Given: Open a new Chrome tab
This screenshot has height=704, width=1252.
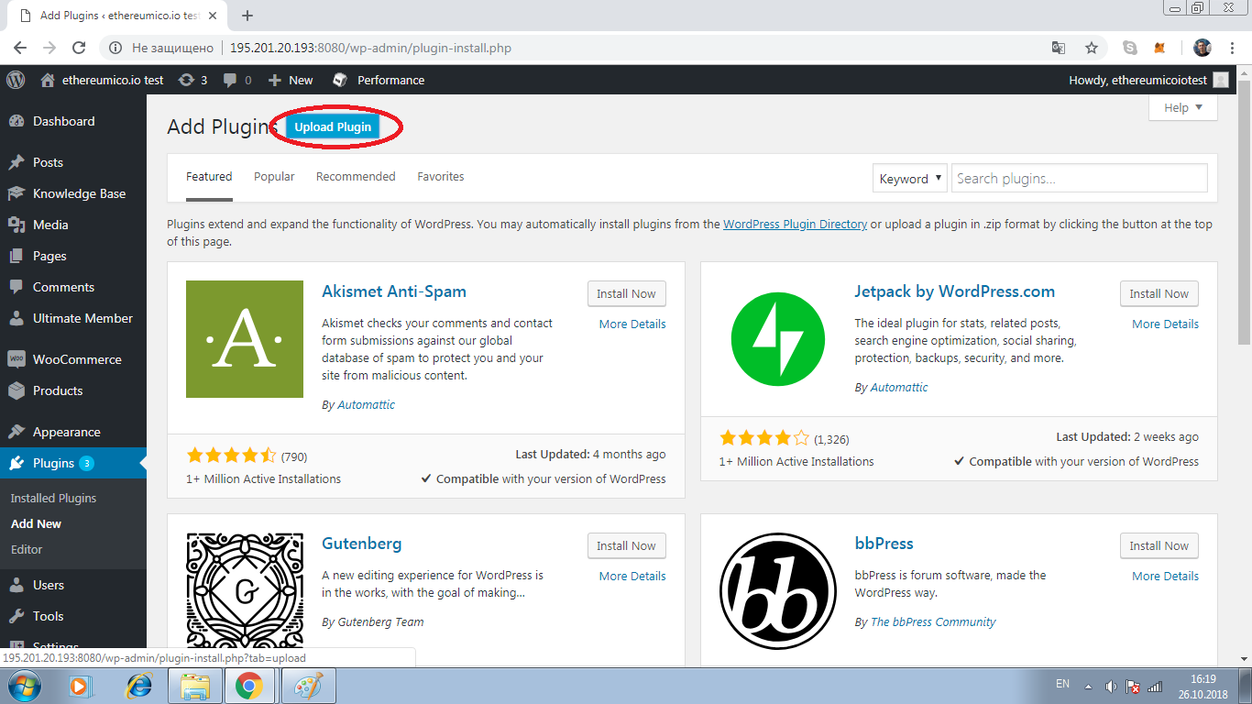Looking at the screenshot, I should click(x=247, y=16).
